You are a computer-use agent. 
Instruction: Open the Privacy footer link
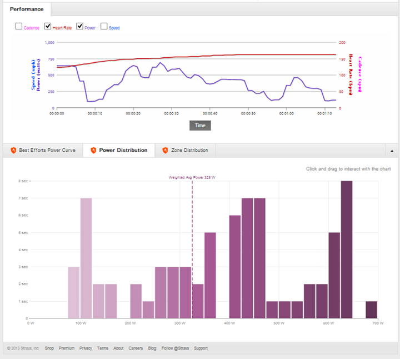[x=86, y=348]
